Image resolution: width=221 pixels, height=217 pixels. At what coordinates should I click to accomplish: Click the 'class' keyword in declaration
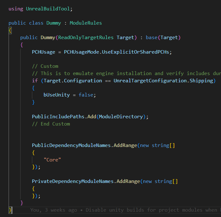pyautogui.click(x=36, y=23)
